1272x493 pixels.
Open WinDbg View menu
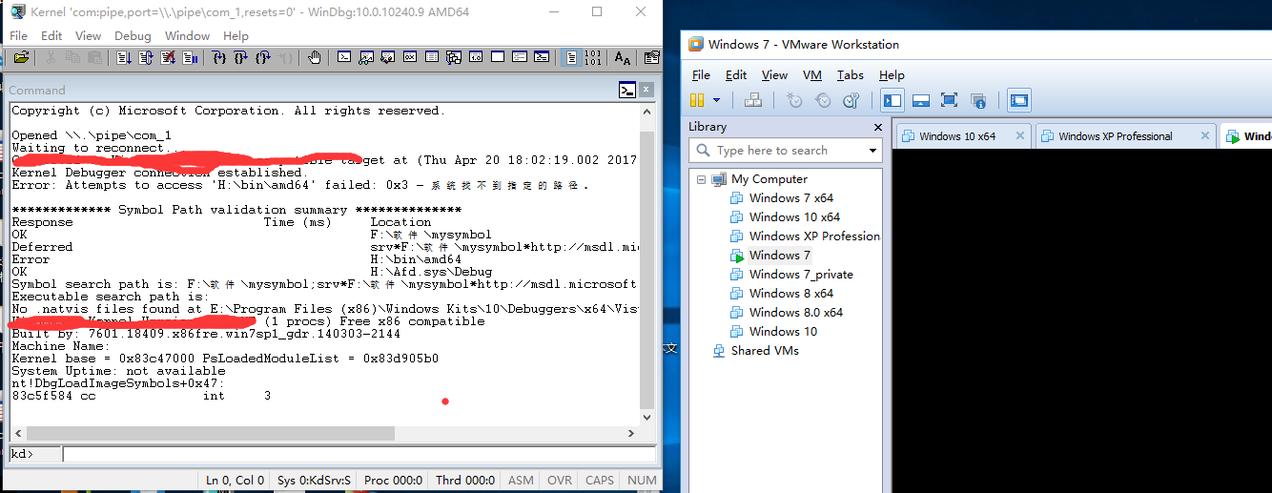[88, 35]
